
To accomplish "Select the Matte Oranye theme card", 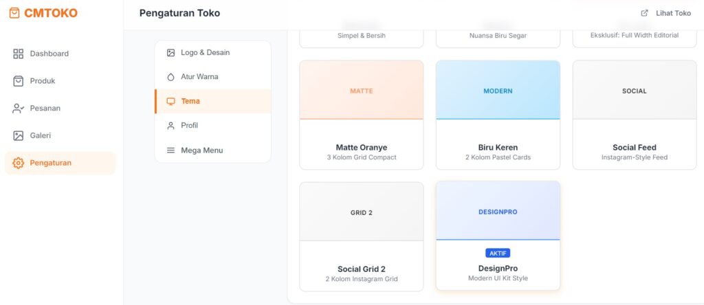I will click(x=361, y=115).
